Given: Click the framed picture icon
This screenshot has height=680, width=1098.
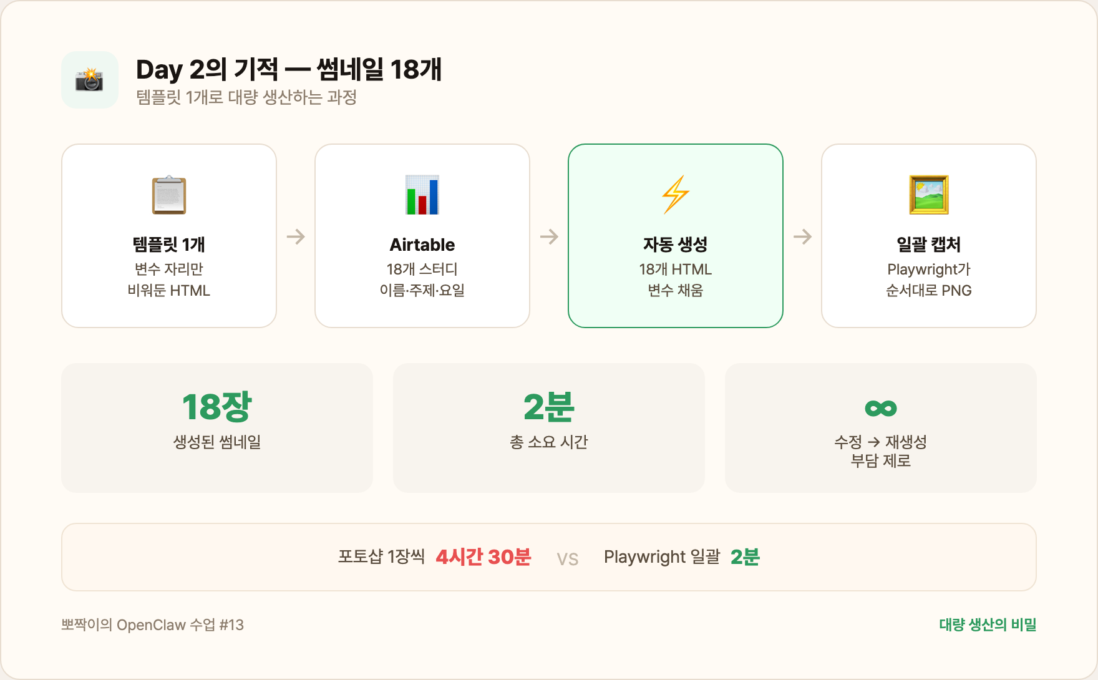Looking at the screenshot, I should click(x=929, y=195).
